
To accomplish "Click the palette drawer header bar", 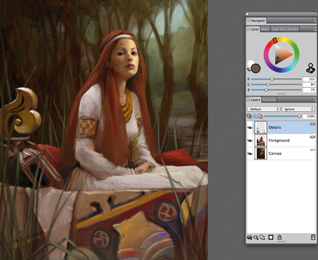I will 281,14.
